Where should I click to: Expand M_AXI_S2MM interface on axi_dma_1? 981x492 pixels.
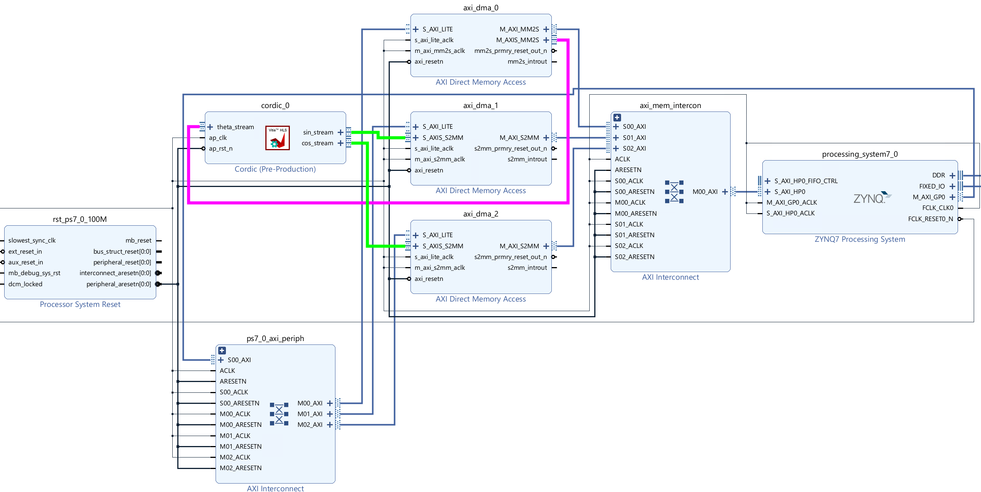point(546,138)
